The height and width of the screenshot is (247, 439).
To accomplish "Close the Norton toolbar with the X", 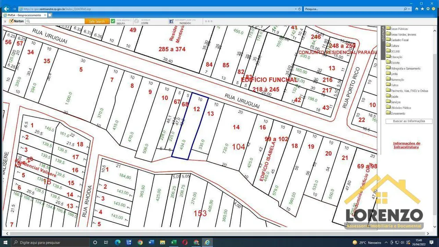I will click(5, 21).
